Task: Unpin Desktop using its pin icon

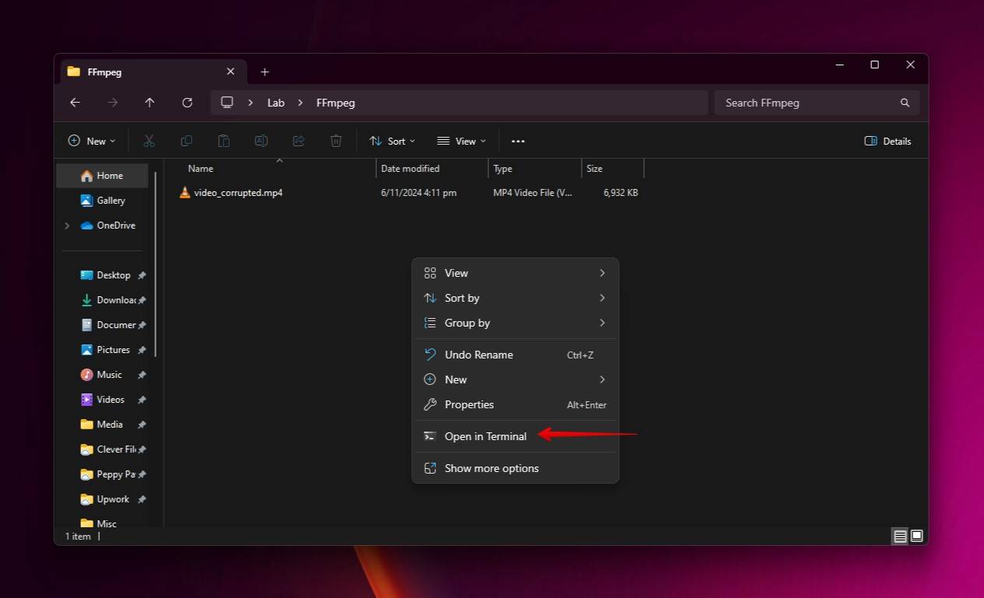Action: (x=142, y=275)
